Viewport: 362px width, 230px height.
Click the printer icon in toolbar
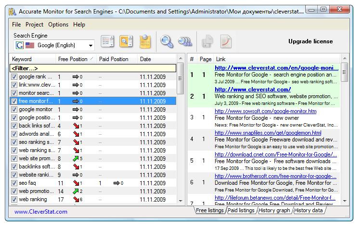coord(207,42)
